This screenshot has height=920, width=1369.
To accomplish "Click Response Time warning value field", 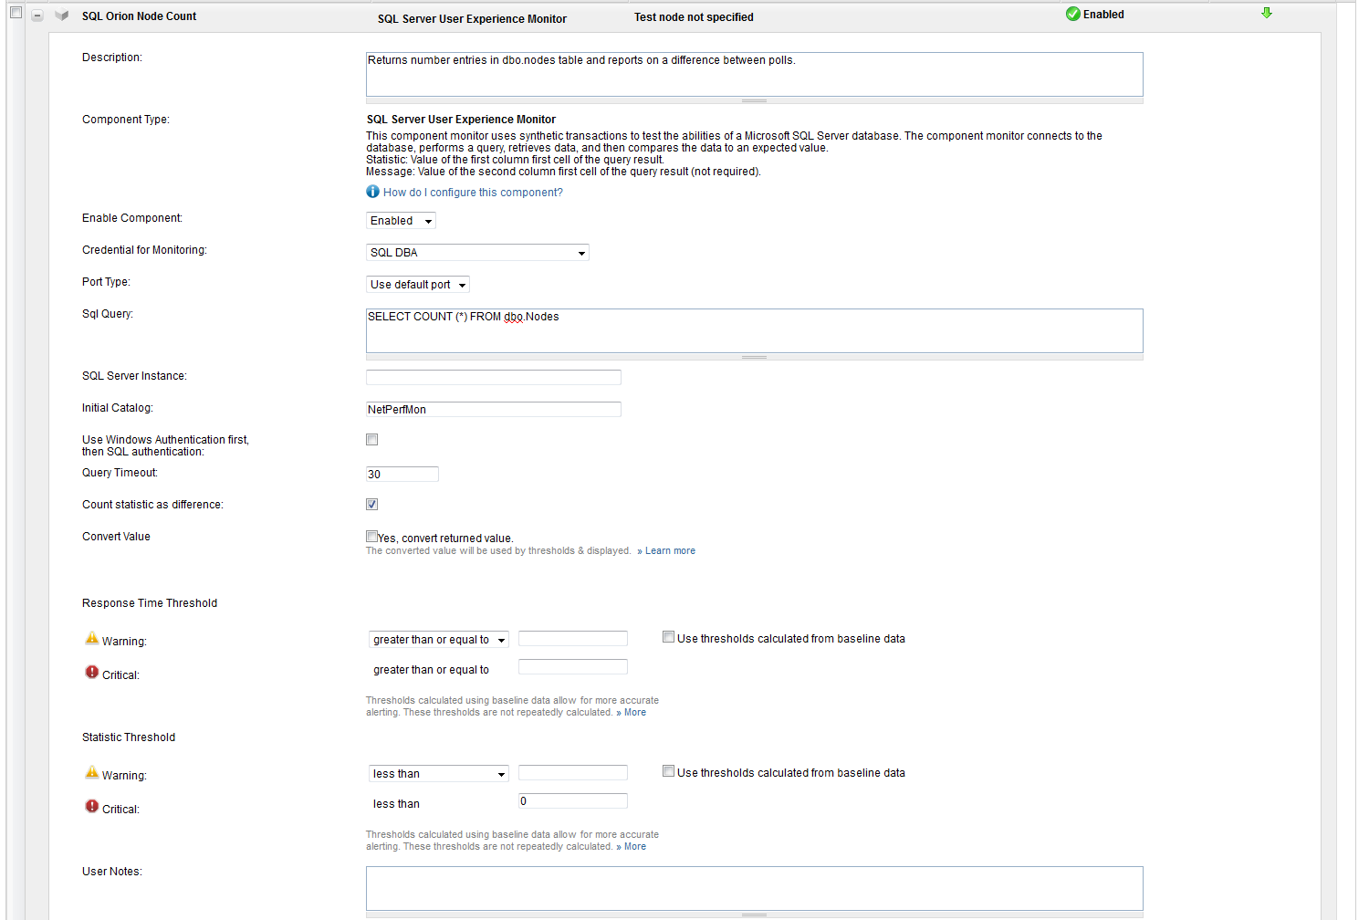I will click(x=573, y=639).
